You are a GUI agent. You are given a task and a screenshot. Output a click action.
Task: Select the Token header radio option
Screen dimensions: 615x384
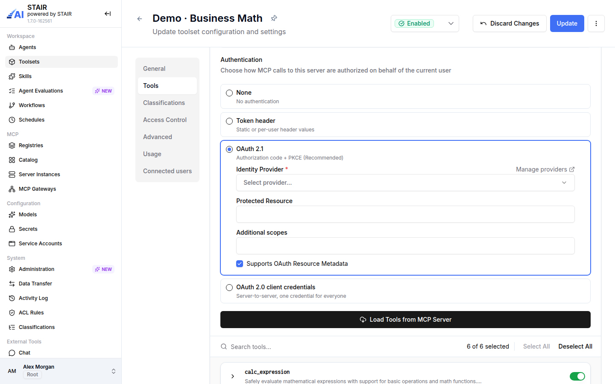click(229, 121)
